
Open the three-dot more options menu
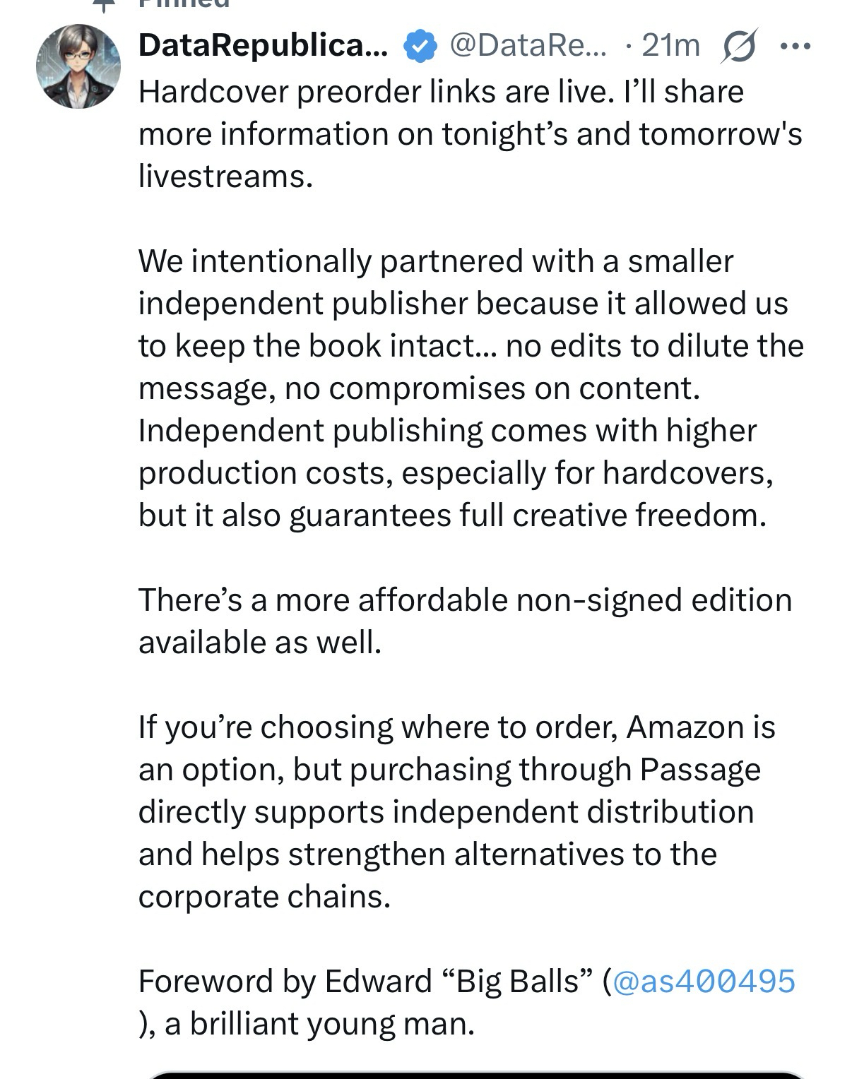pos(795,47)
